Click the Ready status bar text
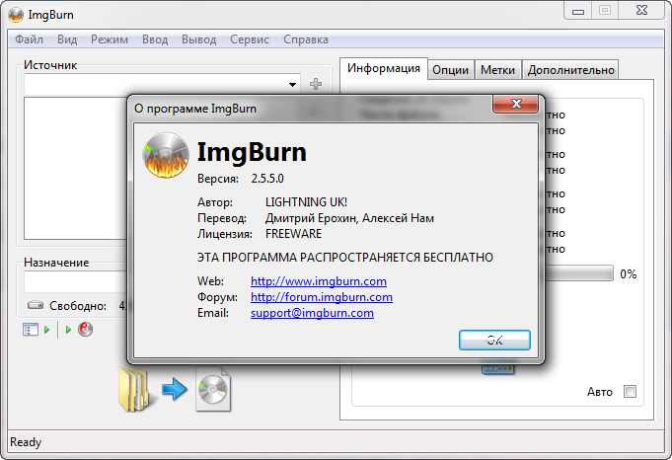Screen dimensions: 672x460 click(x=26, y=442)
